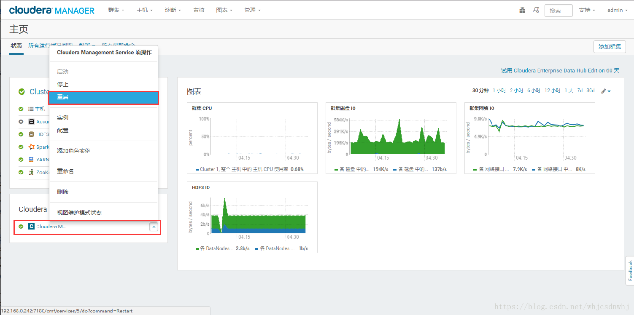Open the 支持 dropdown
634x315 pixels.
[587, 10]
